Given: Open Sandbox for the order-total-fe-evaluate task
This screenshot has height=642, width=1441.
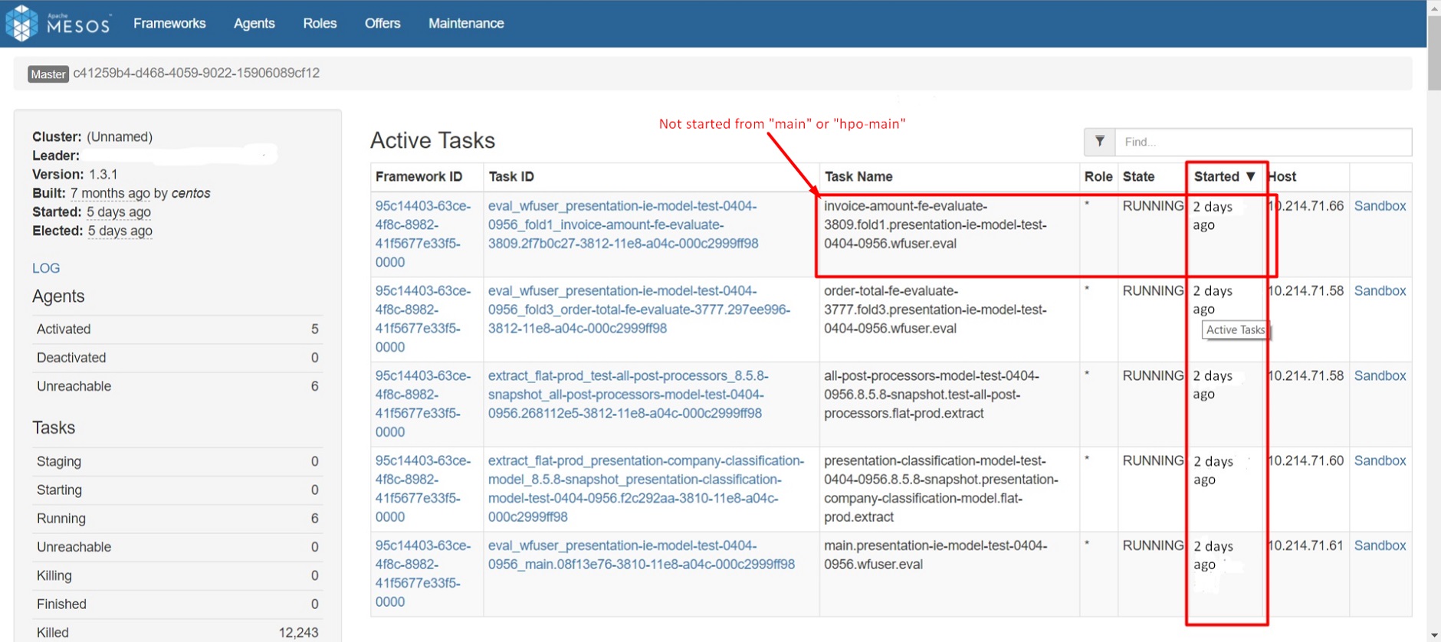Looking at the screenshot, I should 1380,291.
